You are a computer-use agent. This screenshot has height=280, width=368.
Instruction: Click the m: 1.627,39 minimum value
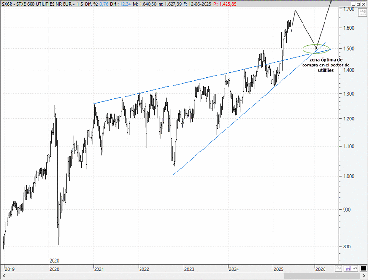(170, 4)
